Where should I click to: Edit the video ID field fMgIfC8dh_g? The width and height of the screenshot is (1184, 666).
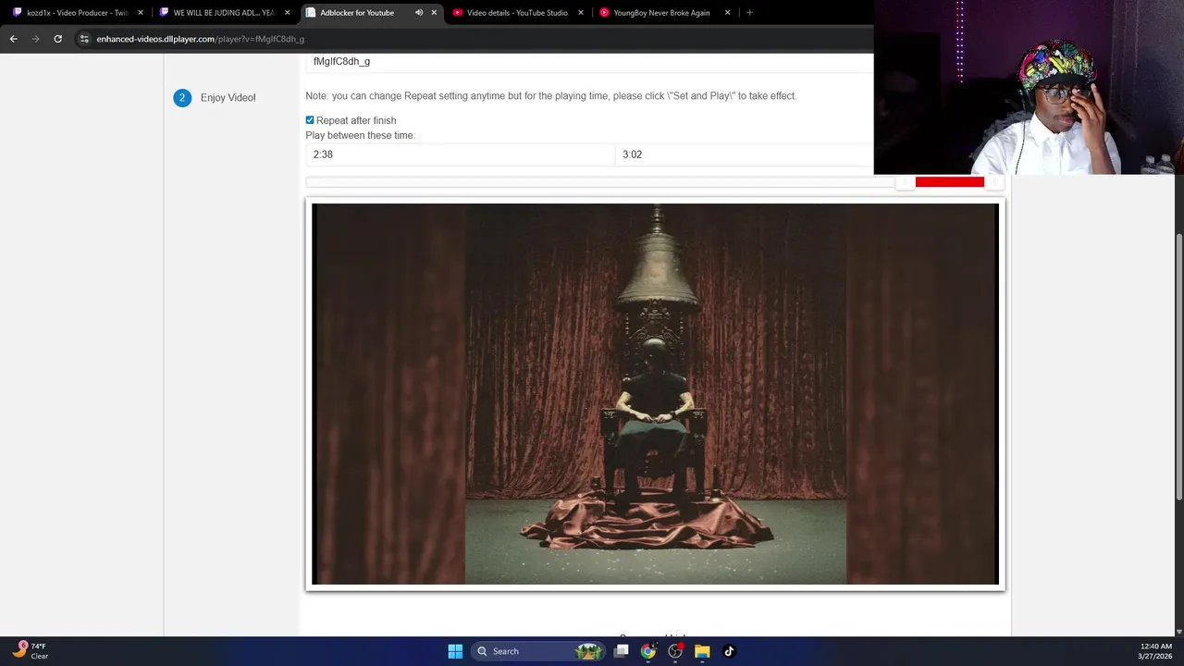click(589, 62)
